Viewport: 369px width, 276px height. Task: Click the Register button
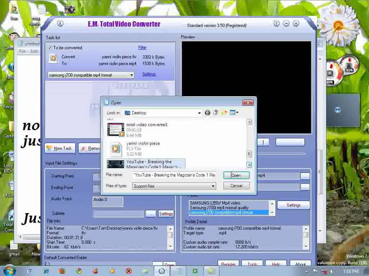[x=228, y=264]
